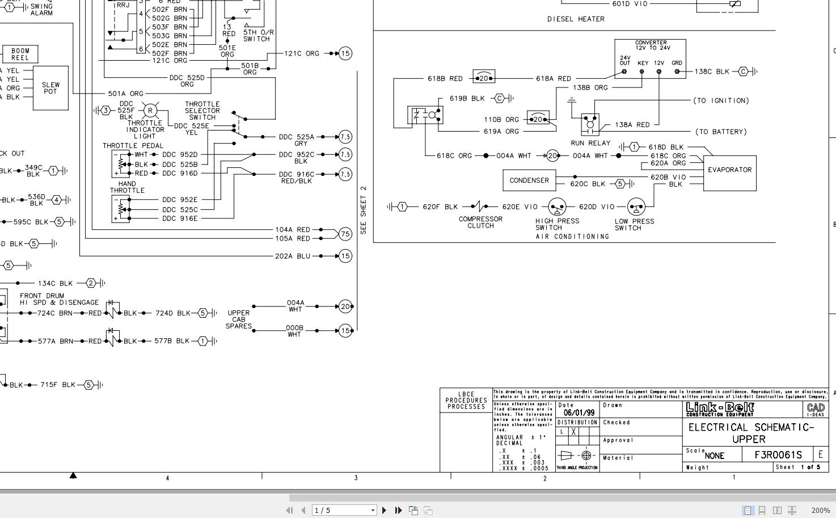This screenshot has width=836, height=518.
Task: Go to the first page
Action: (289, 510)
